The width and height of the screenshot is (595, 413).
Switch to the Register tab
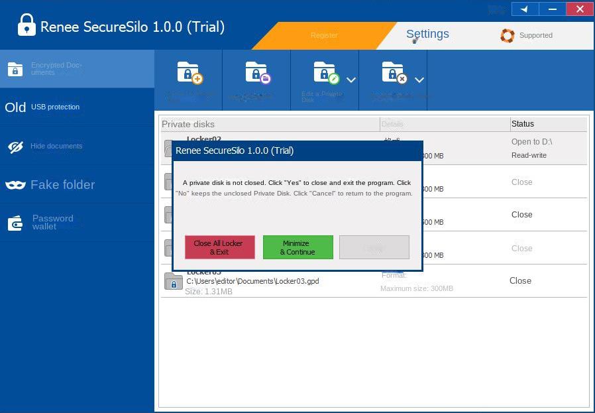(324, 35)
